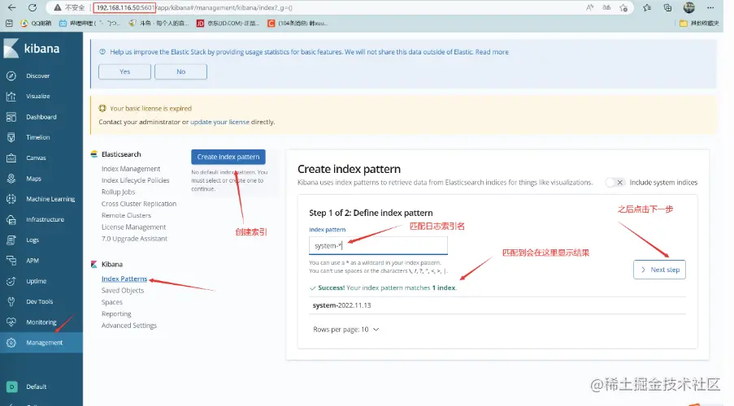Click the browser profile avatar

689,7
